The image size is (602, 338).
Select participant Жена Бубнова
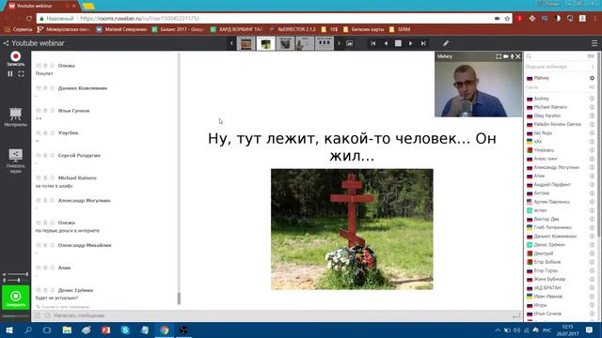549,279
